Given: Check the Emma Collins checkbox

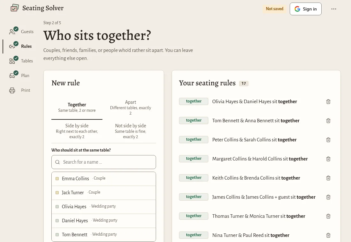Looking at the screenshot, I should 57,179.
